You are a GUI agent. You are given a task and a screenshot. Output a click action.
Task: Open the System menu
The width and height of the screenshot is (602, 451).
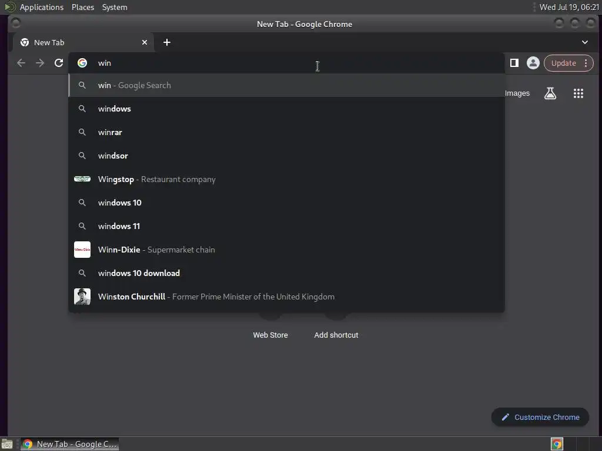click(x=115, y=7)
